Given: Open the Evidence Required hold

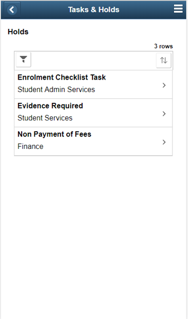Looking at the screenshot, I should pos(50,106).
